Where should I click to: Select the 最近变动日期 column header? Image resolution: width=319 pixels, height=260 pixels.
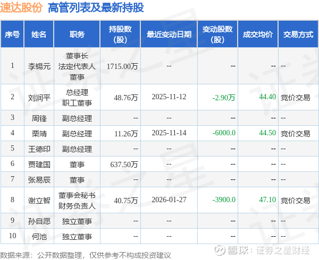pos(169,34)
